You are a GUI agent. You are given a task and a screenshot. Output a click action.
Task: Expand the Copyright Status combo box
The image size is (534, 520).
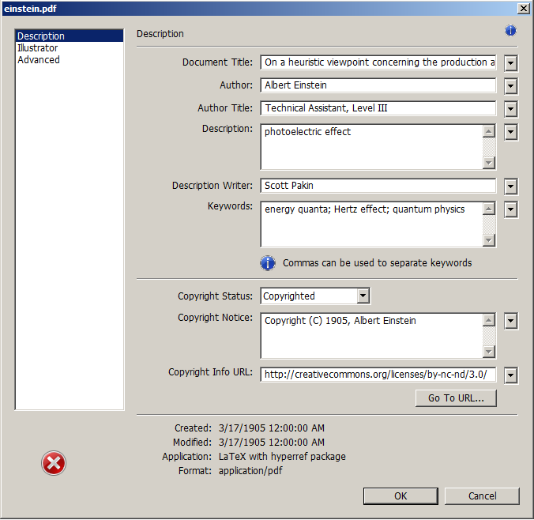(x=363, y=296)
